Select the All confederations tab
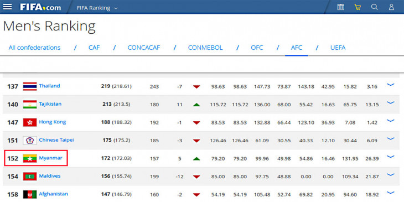Screen dimensions: 404x202 click(34, 48)
